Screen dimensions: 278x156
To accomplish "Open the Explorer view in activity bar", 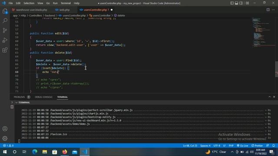I will [5, 11].
